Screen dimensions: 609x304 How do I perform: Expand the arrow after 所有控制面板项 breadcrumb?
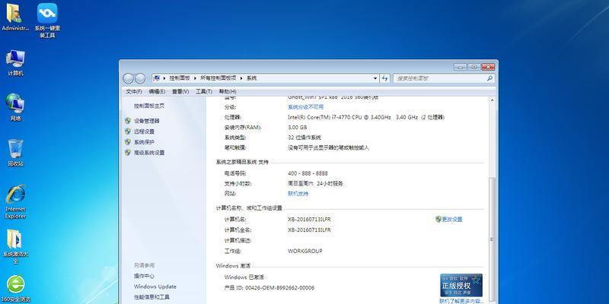pyautogui.click(x=241, y=78)
